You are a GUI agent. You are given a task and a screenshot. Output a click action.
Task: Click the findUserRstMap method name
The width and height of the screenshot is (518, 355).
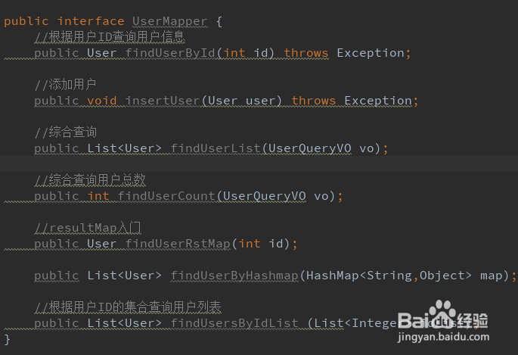(178, 244)
